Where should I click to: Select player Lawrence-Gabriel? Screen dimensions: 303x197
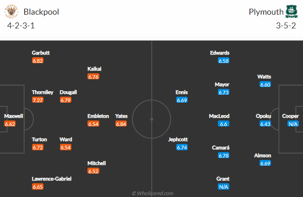52,179
